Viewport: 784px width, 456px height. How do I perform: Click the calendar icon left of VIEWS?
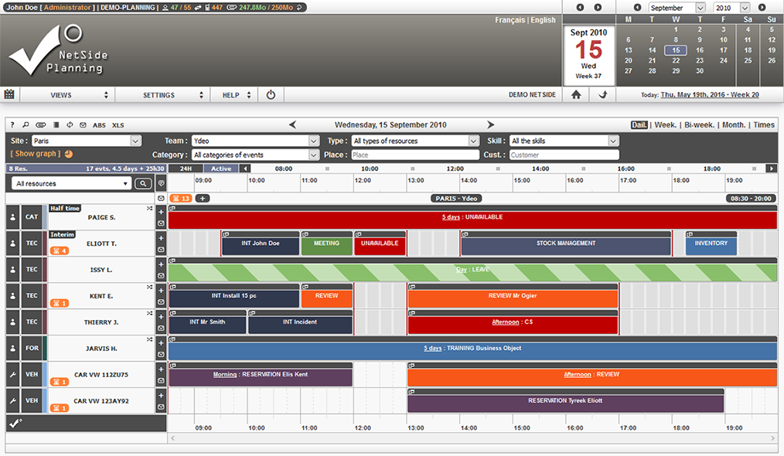[x=11, y=94]
